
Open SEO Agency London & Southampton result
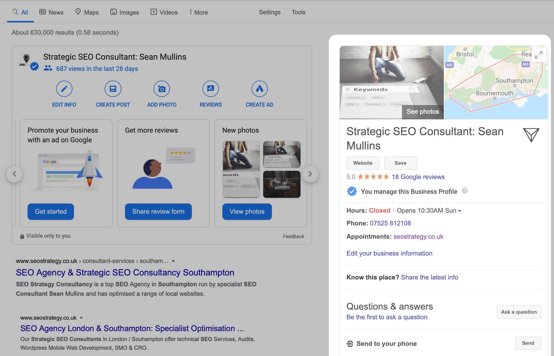click(132, 328)
